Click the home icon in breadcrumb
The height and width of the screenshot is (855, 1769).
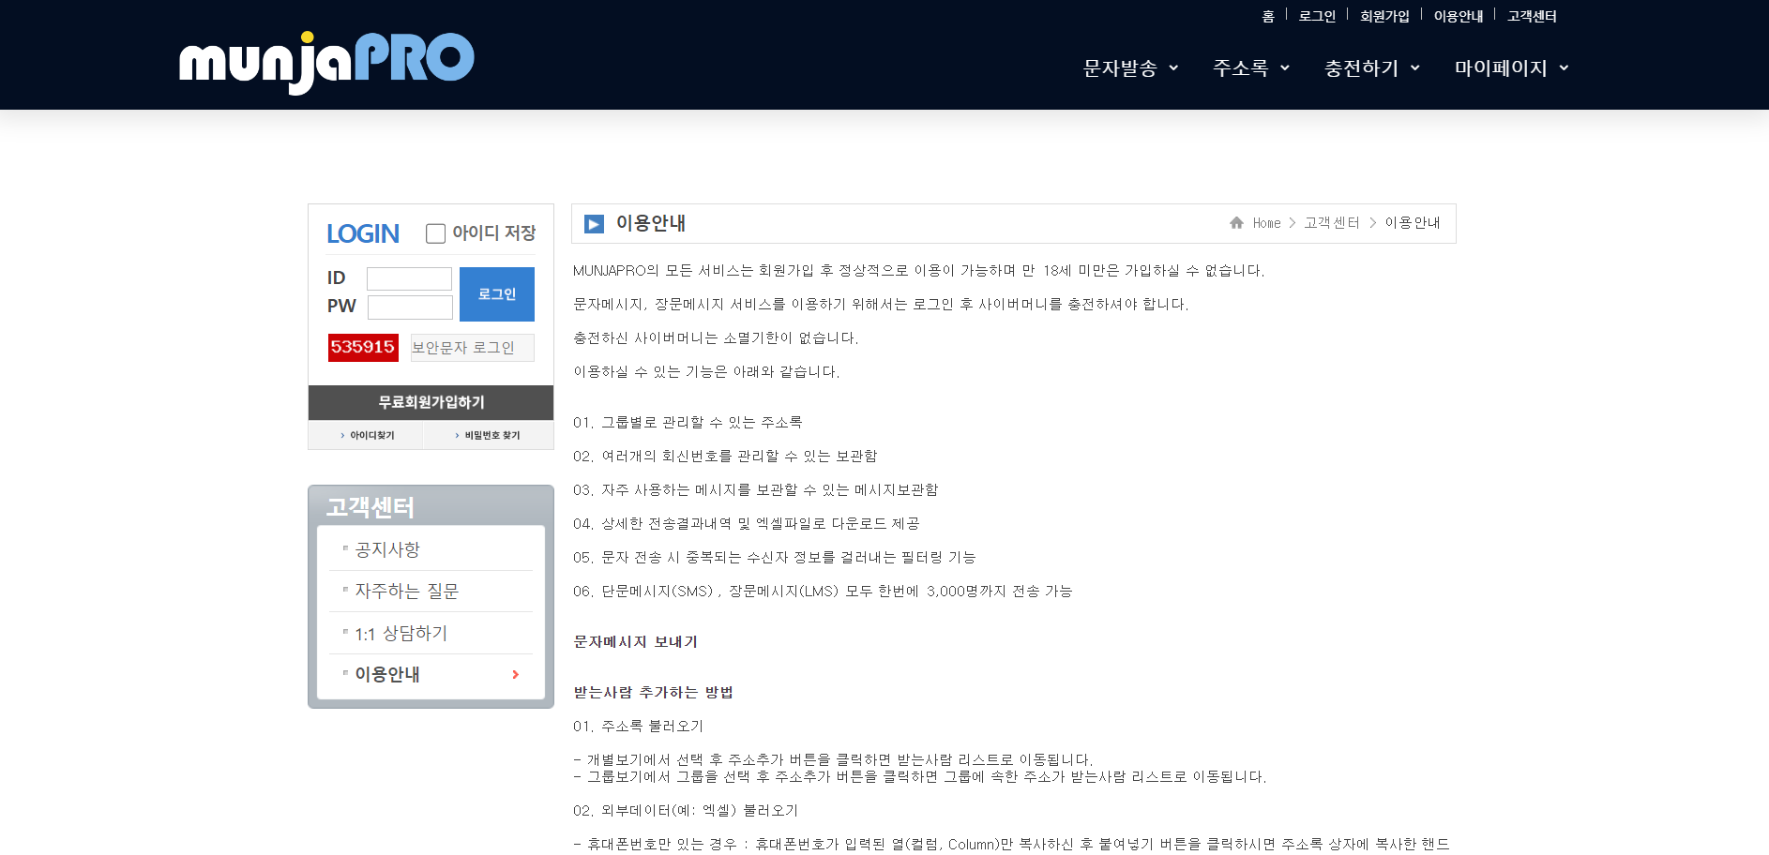(1236, 223)
